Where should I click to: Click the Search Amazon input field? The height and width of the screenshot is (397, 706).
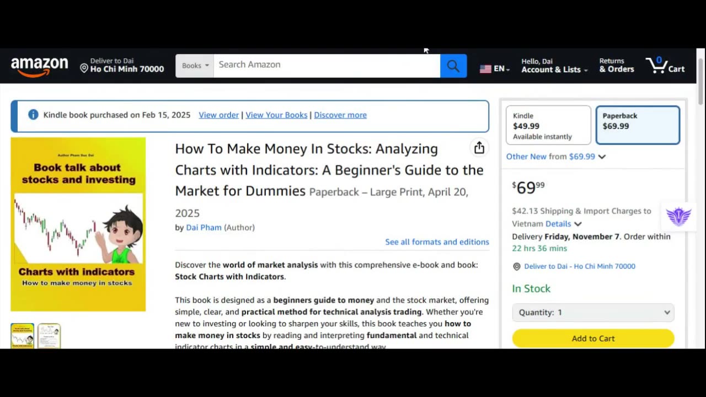[x=327, y=66]
